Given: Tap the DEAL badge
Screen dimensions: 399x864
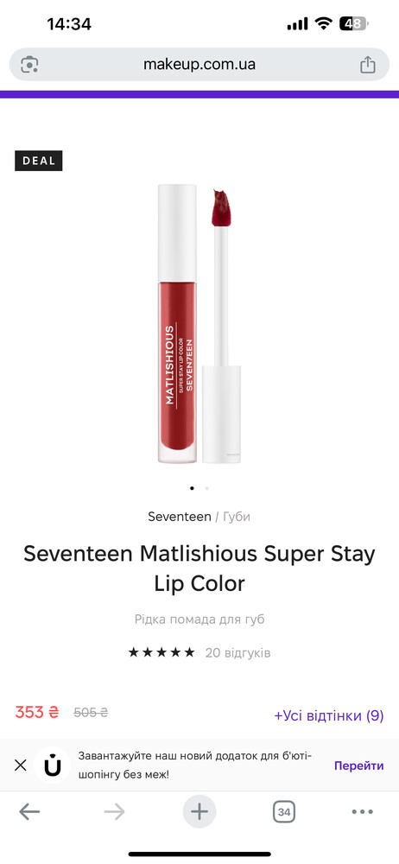Looking at the screenshot, I should [39, 161].
